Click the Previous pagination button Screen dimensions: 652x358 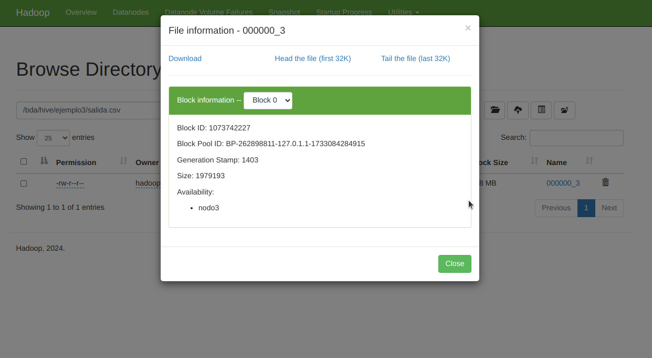click(x=556, y=208)
